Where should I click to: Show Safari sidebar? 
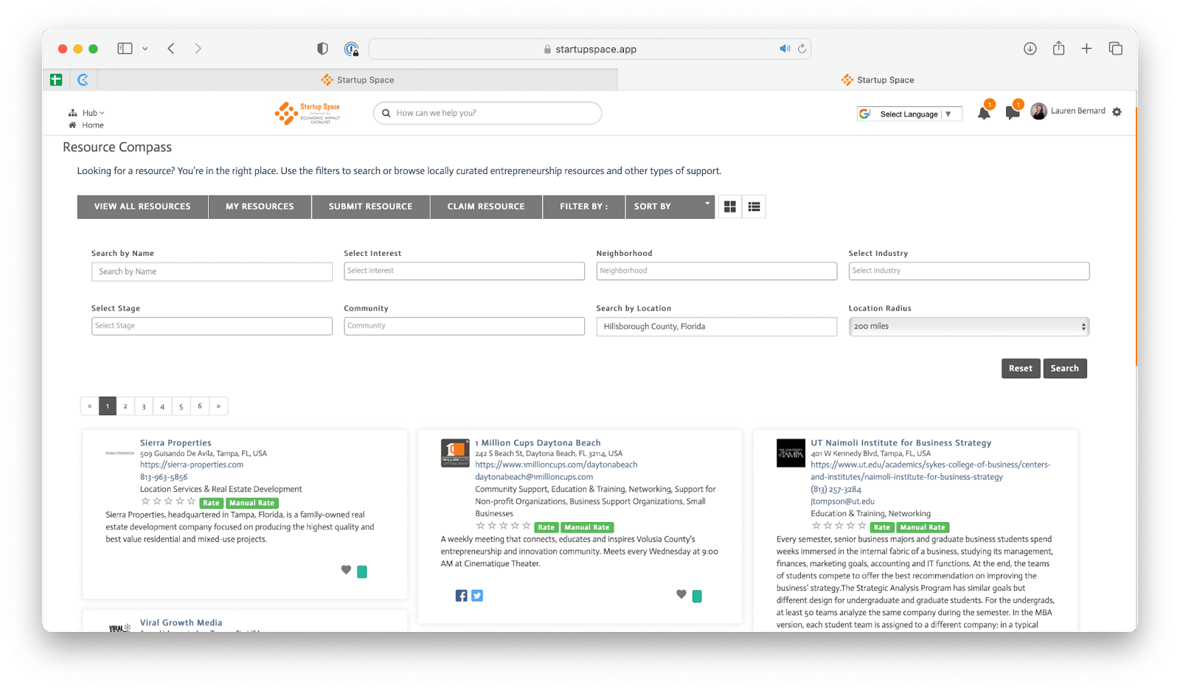[x=125, y=49]
